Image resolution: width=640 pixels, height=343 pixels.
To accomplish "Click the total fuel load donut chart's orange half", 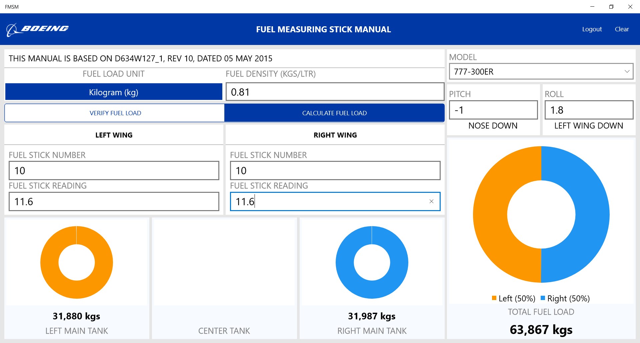I will point(490,214).
